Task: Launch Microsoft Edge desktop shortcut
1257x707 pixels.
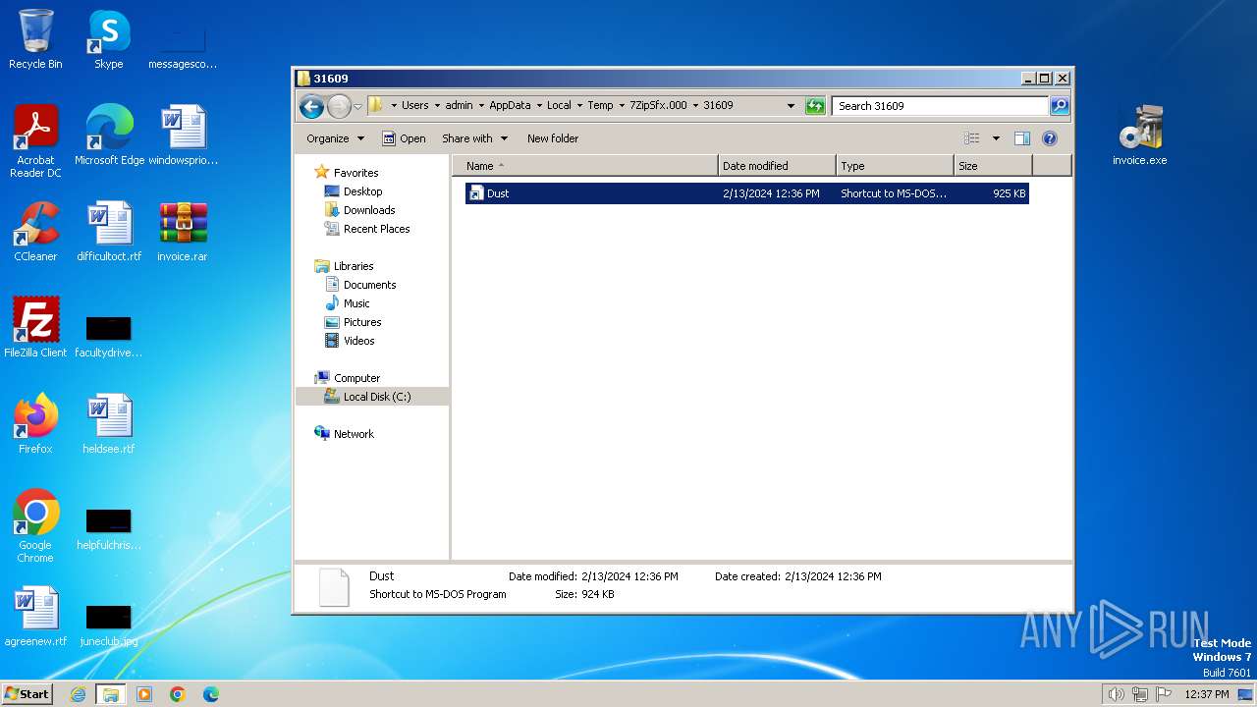Action: pos(109,136)
